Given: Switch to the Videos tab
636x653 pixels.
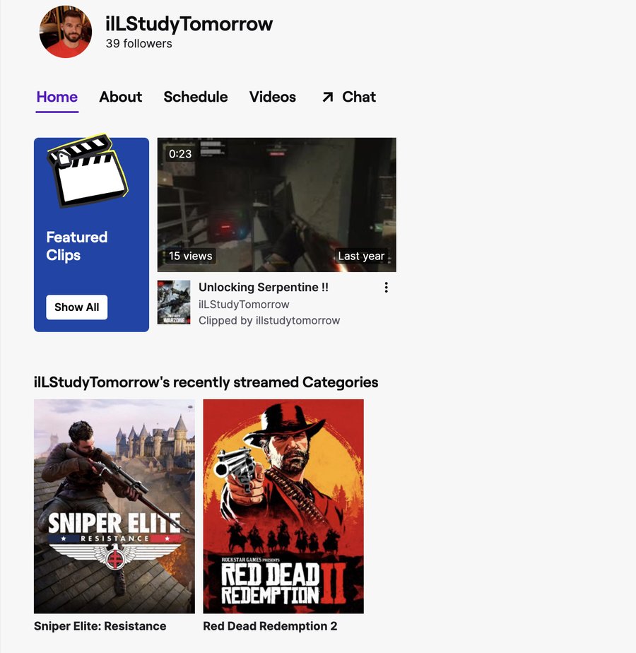Looking at the screenshot, I should pos(272,97).
